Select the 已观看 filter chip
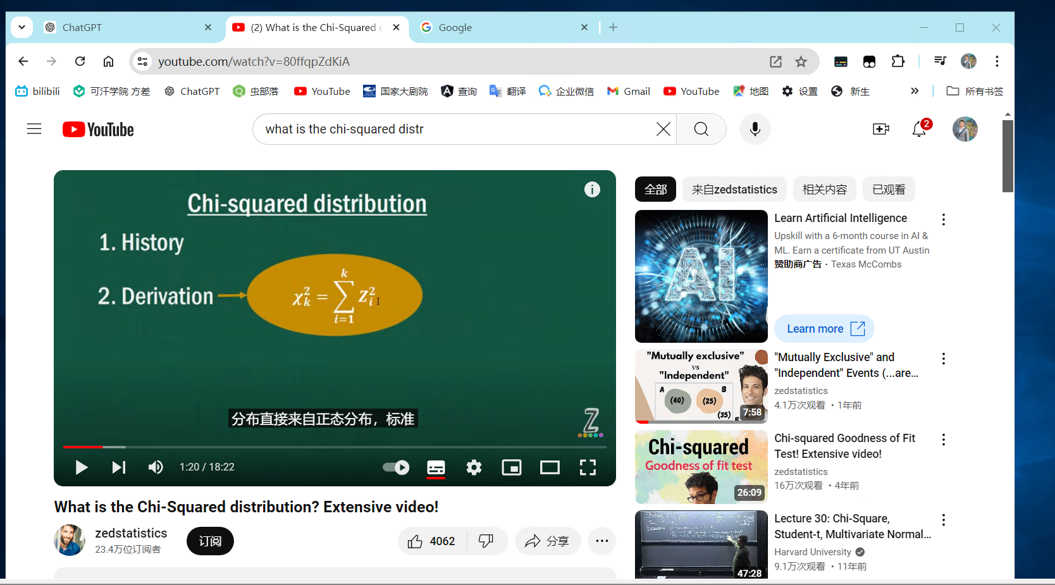 point(889,189)
